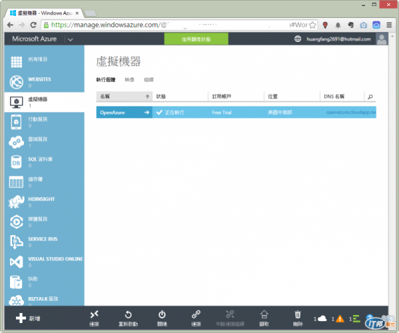Image resolution: width=399 pixels, height=333 pixels.
Task: Click the Attach disk (連接) link icon
Action: pos(196,314)
